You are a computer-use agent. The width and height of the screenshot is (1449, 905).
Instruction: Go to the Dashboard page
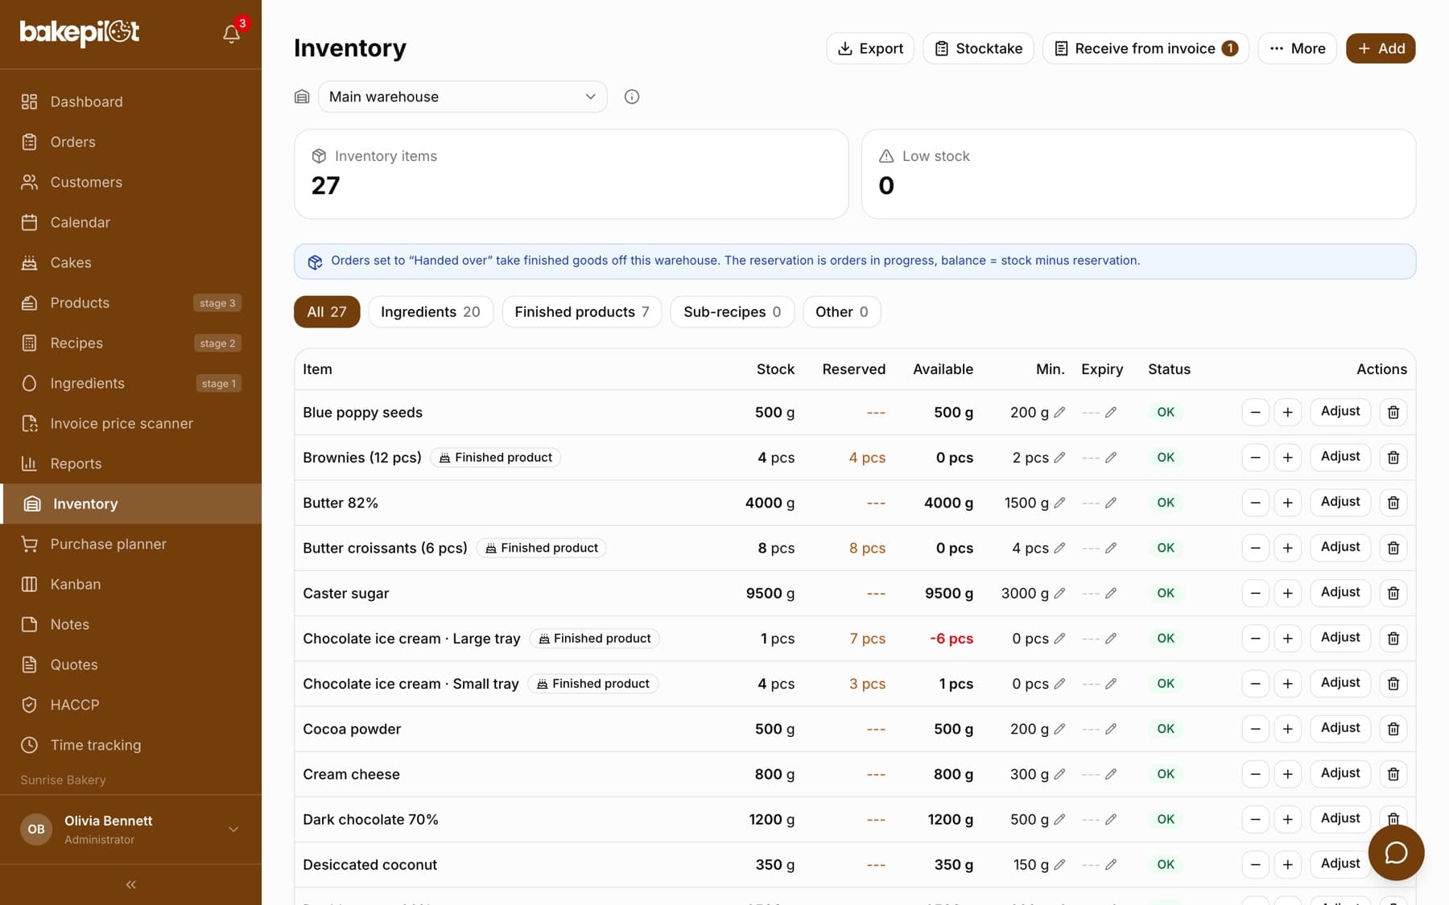pos(130,101)
